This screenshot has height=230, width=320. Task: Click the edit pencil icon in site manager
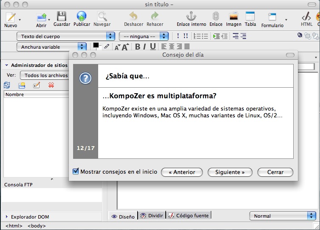[37, 85]
